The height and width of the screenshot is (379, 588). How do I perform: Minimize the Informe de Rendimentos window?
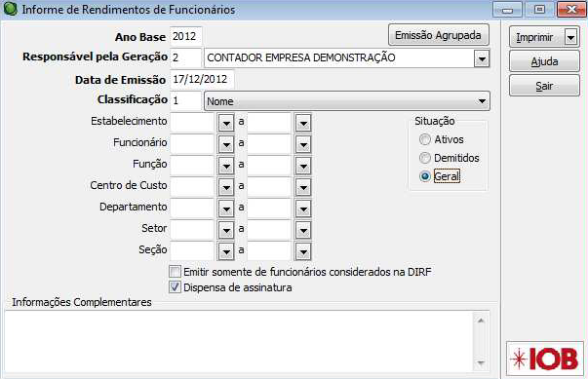click(507, 10)
